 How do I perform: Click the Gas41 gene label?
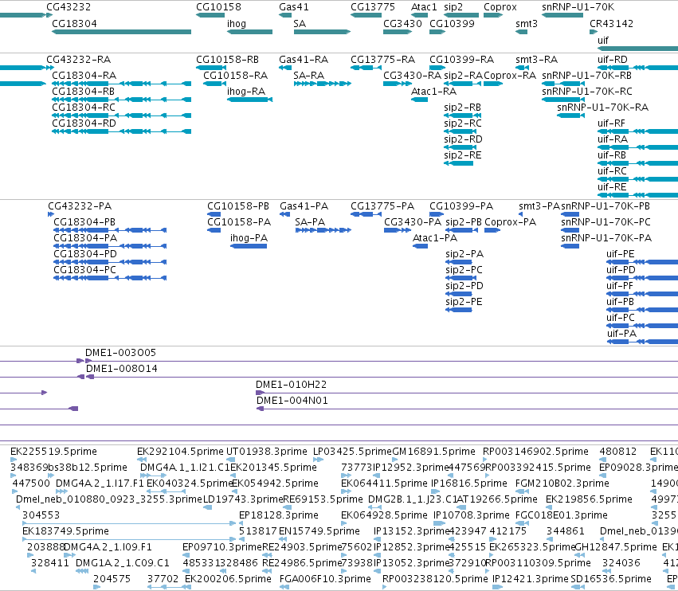(x=294, y=7)
